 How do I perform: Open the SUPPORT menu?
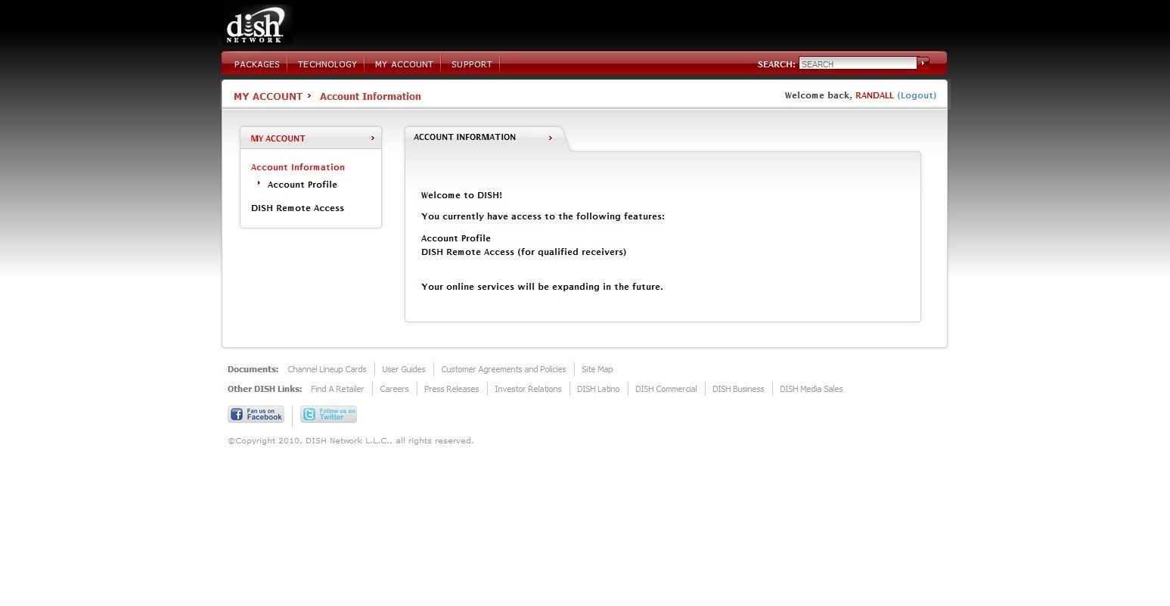472,64
